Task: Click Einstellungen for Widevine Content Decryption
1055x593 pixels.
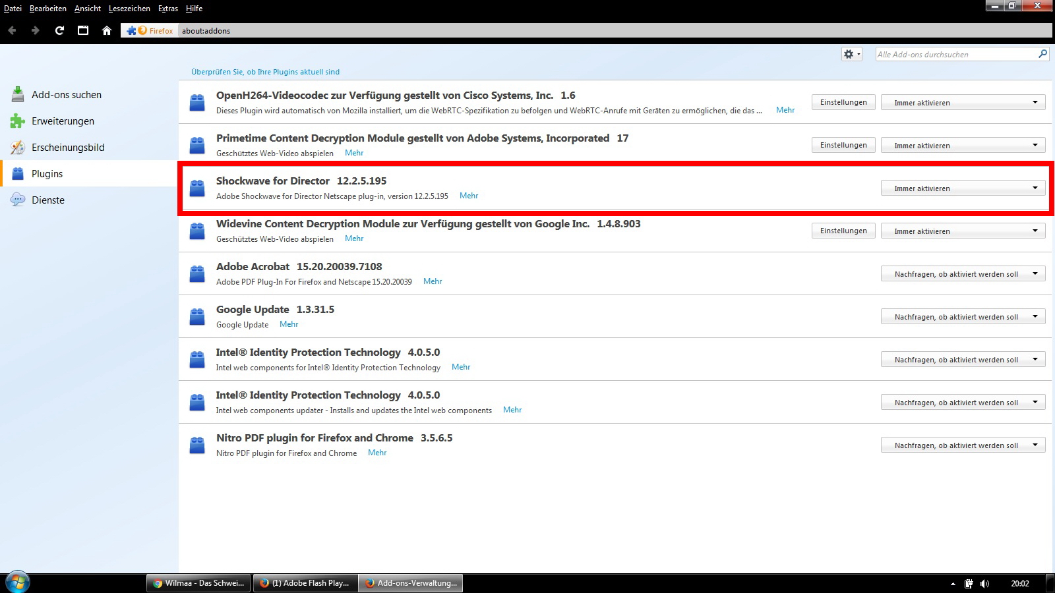Action: 843,231
